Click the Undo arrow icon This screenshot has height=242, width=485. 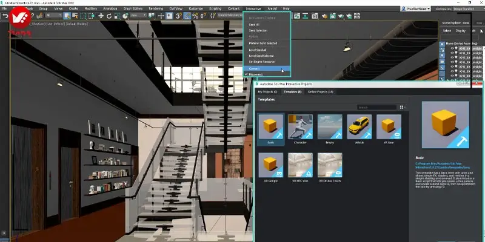5,16
